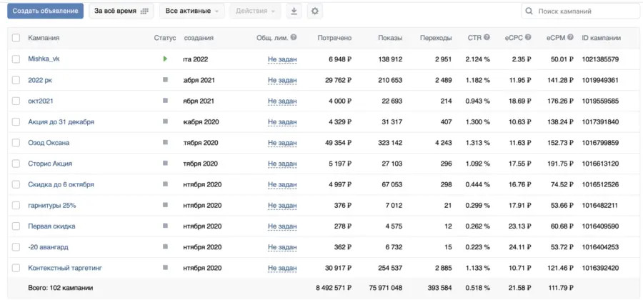
Task: Click the help icon next to CTR
Action: coord(487,38)
